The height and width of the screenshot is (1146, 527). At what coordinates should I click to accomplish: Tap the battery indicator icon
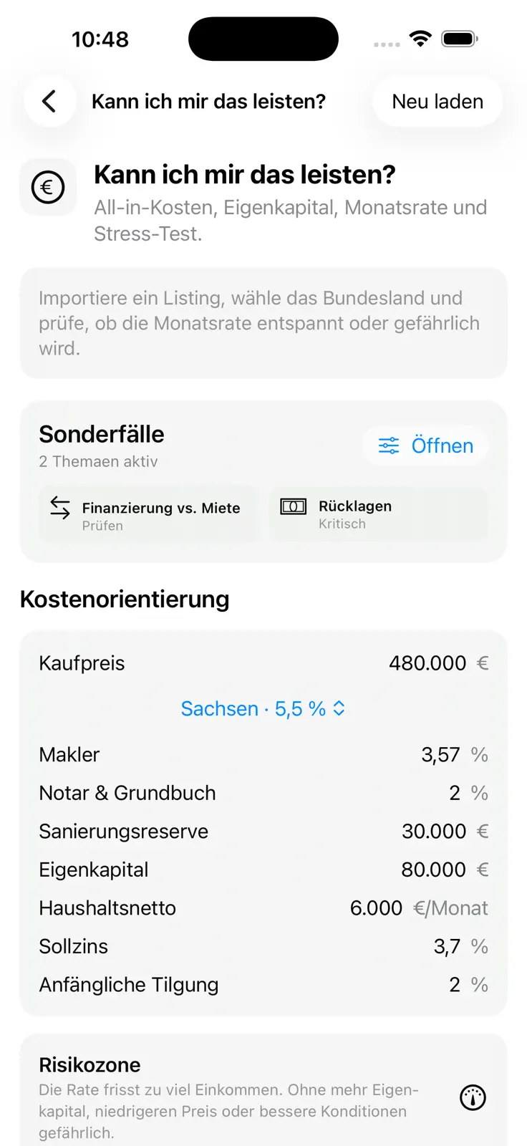pos(460,39)
